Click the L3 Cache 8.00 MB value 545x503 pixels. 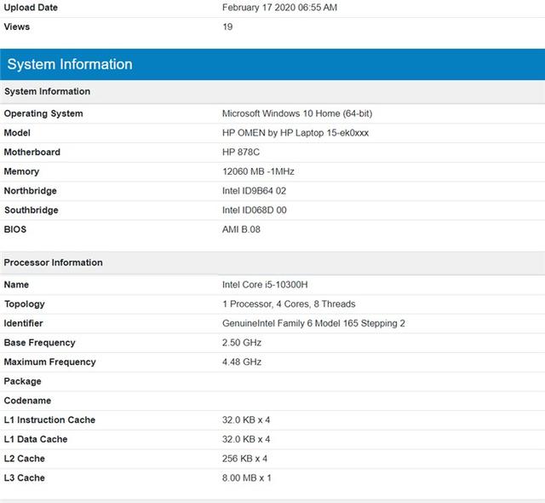tap(246, 478)
